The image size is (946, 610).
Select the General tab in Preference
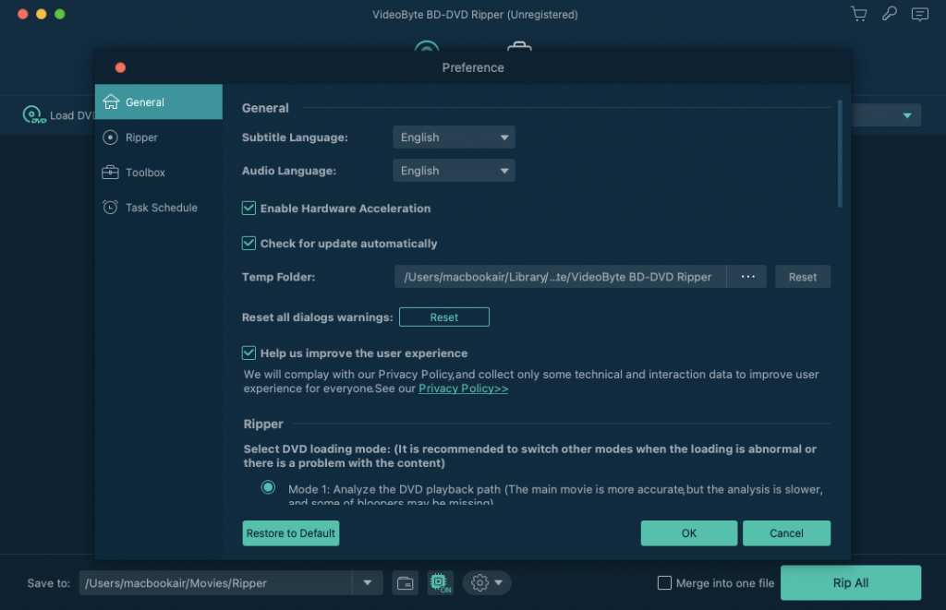tap(159, 102)
